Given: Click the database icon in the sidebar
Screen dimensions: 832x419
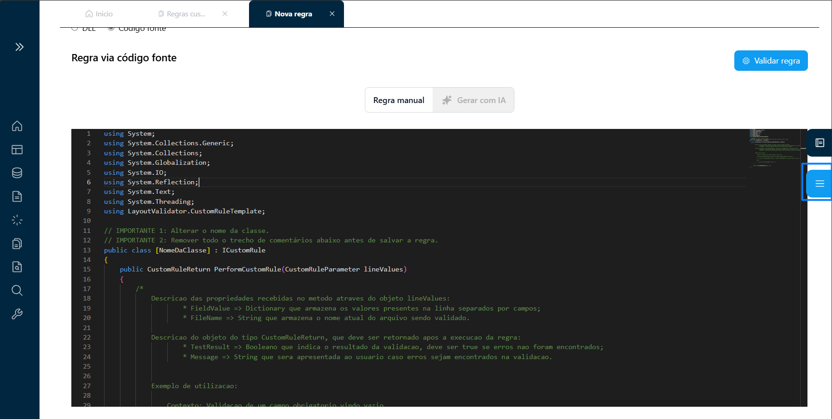Looking at the screenshot, I should [x=17, y=173].
